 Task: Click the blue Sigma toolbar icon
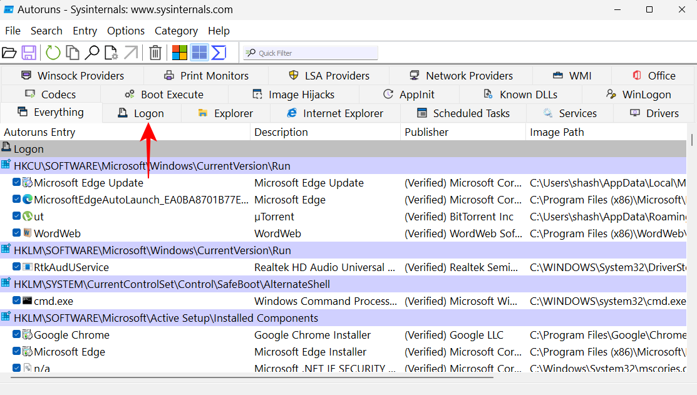click(219, 53)
